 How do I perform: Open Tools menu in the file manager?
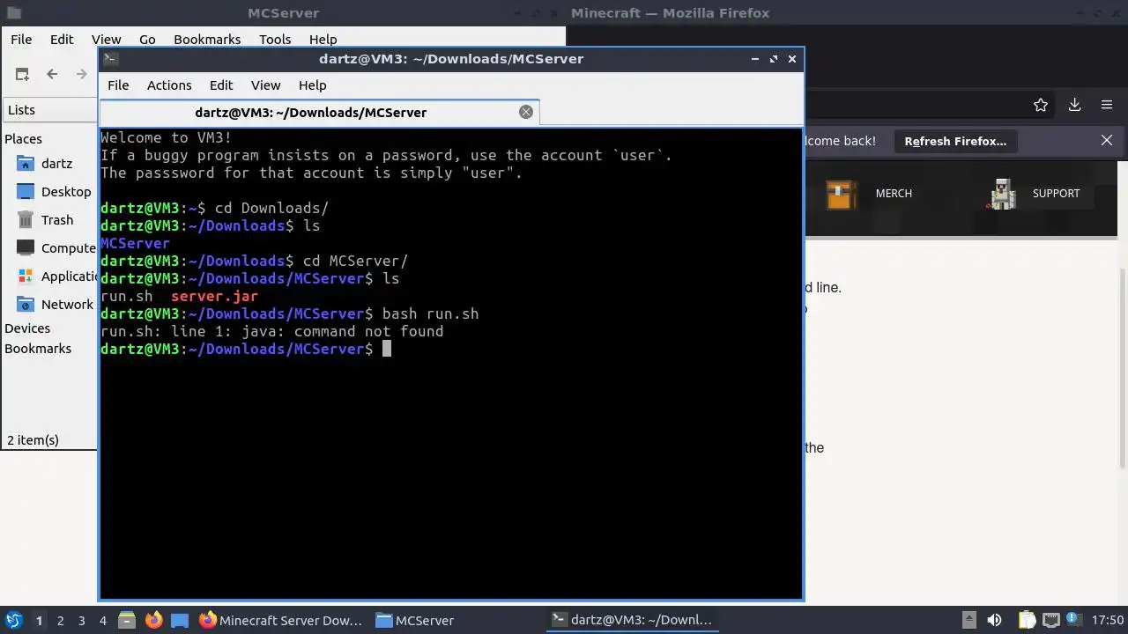275,40
